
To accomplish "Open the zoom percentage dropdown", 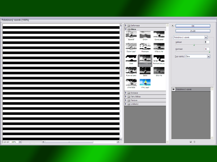I will pyautogui.click(x=20, y=142).
